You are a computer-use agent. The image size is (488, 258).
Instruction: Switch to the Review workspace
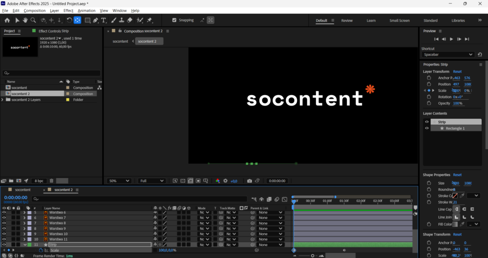coord(347,20)
